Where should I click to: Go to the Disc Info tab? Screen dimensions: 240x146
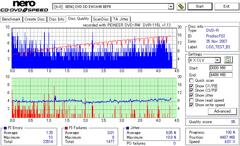(56, 19)
